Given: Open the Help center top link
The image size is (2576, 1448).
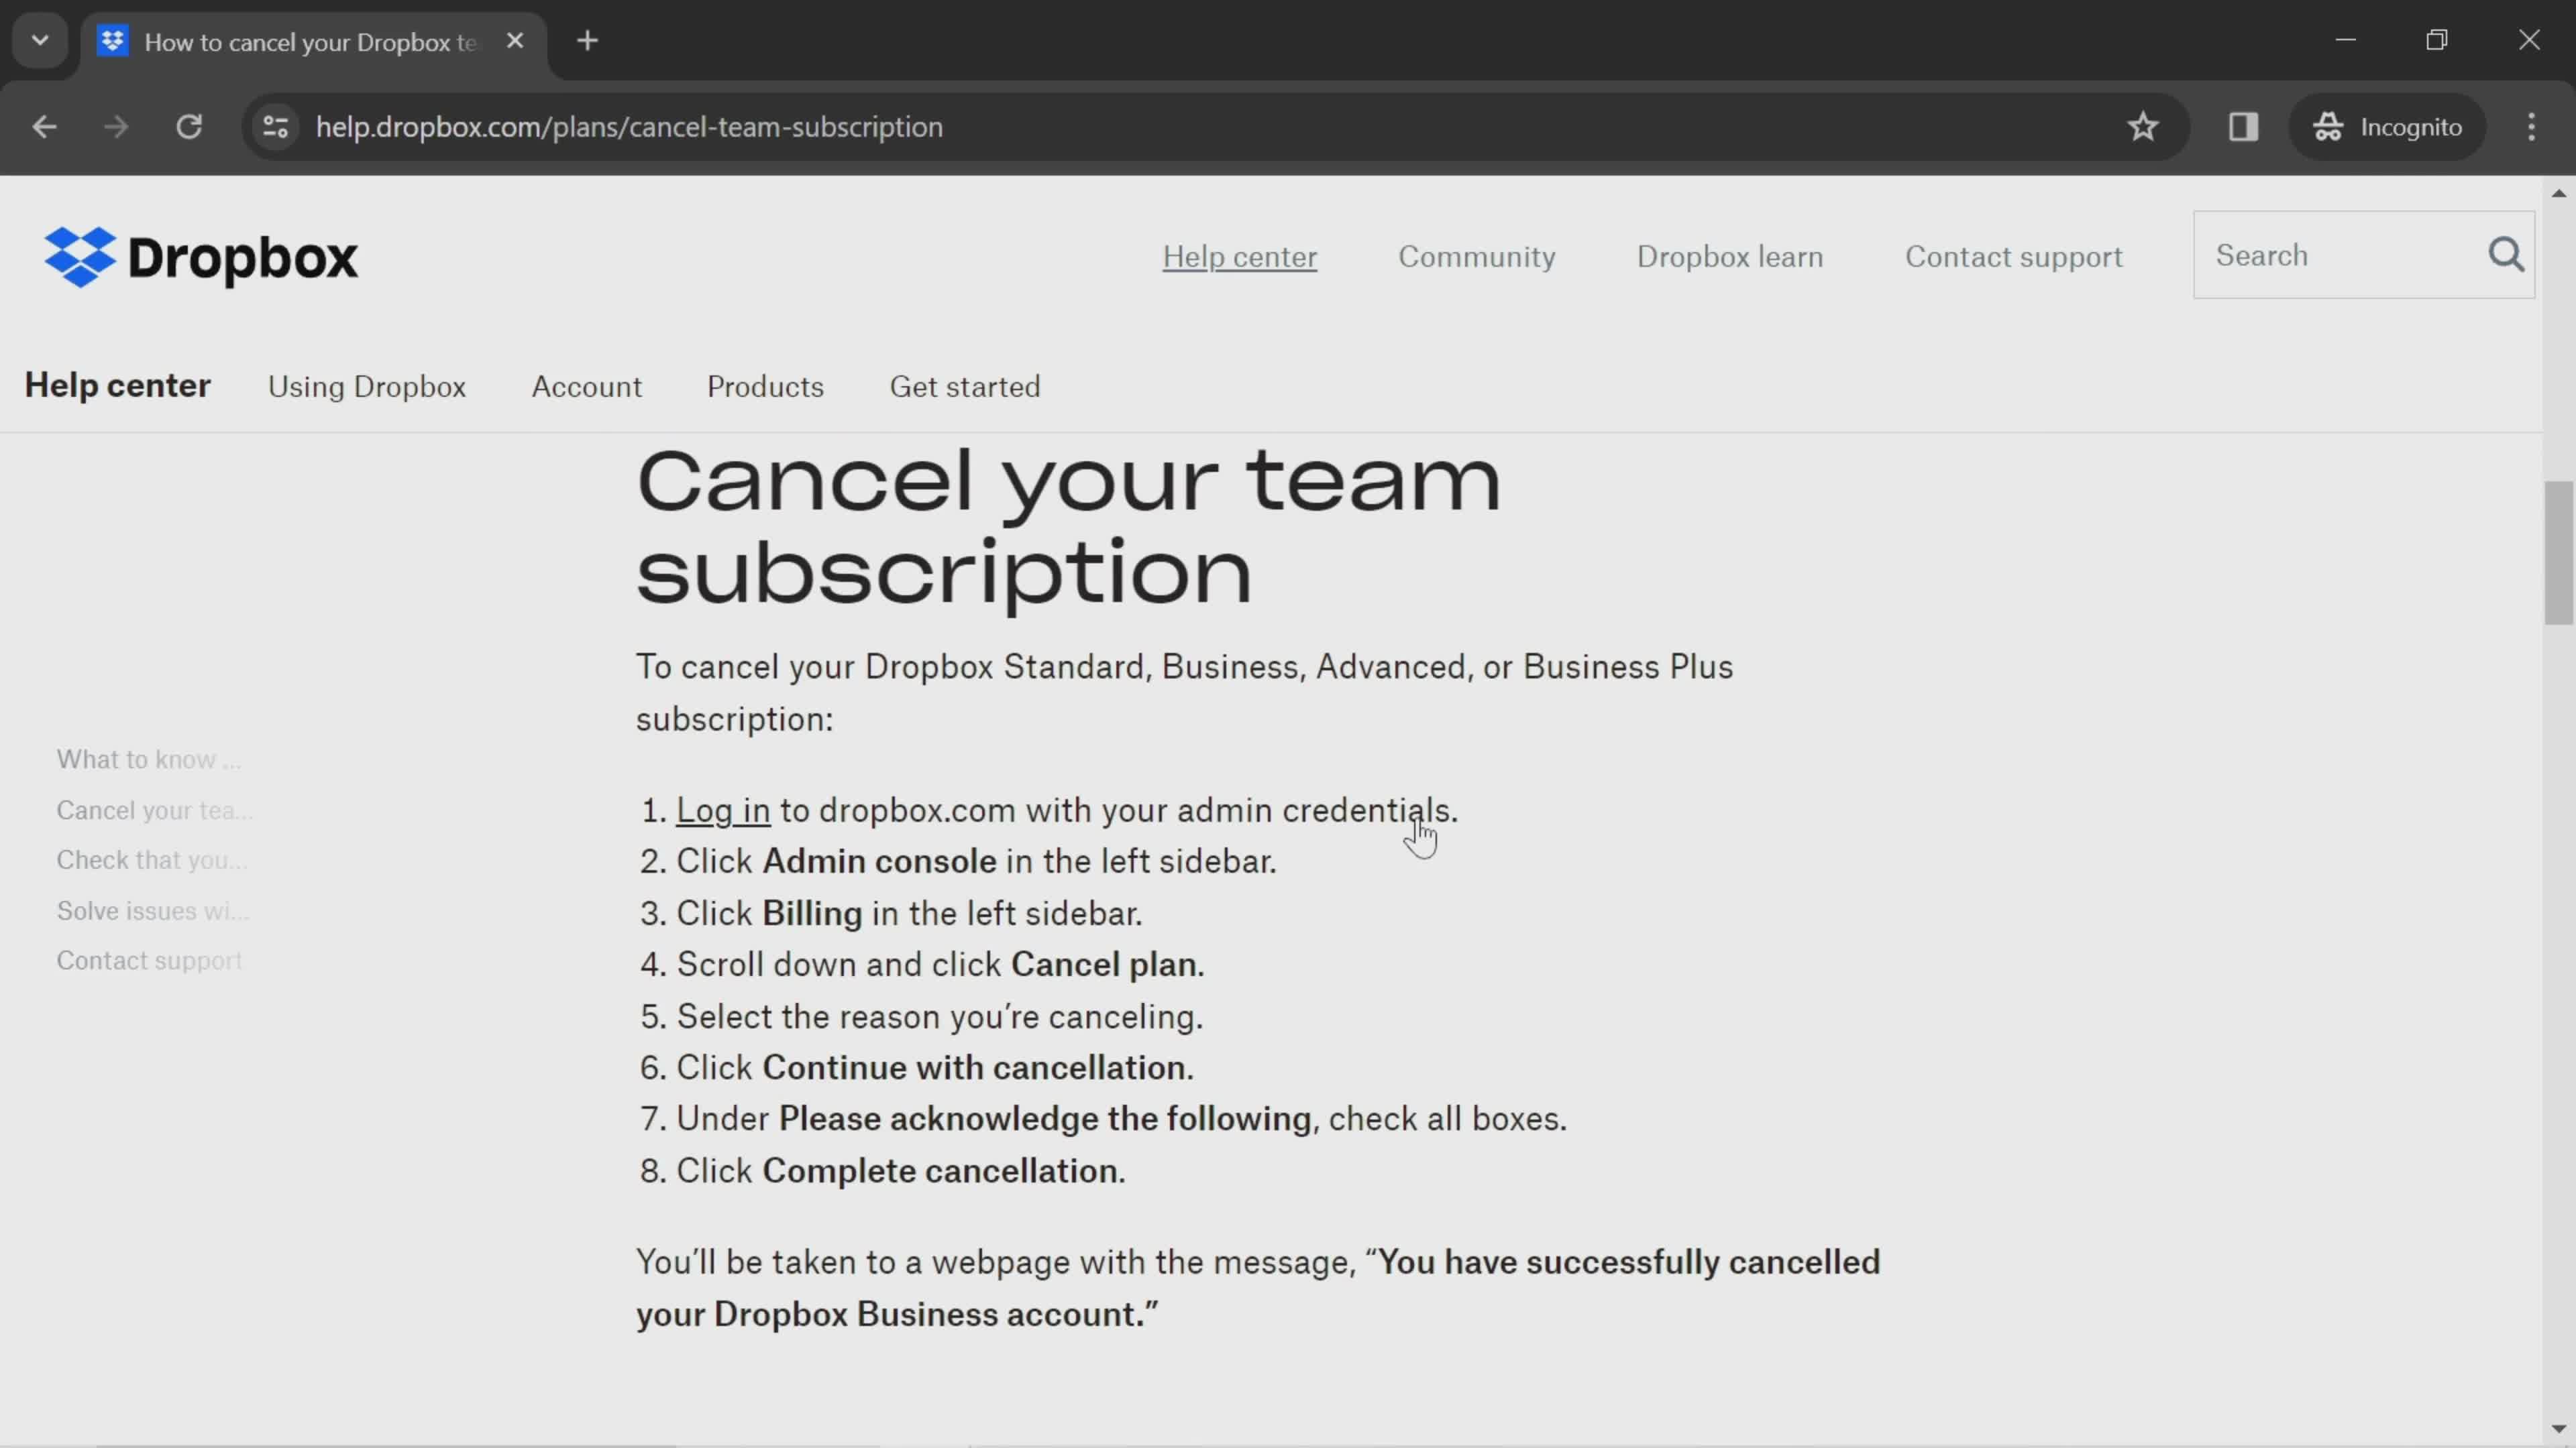Looking at the screenshot, I should (1239, 257).
